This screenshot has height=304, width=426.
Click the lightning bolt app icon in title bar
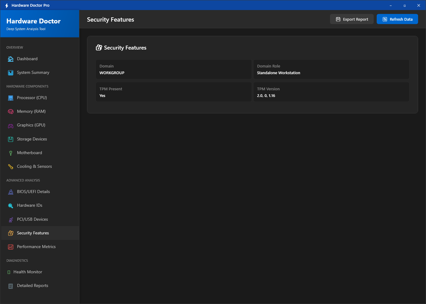coord(7,5)
